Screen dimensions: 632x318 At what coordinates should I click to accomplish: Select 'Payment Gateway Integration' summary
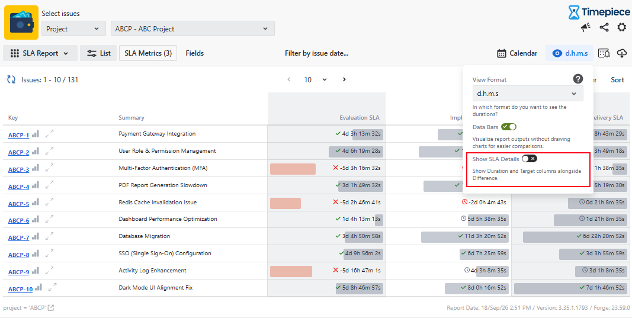157,133
